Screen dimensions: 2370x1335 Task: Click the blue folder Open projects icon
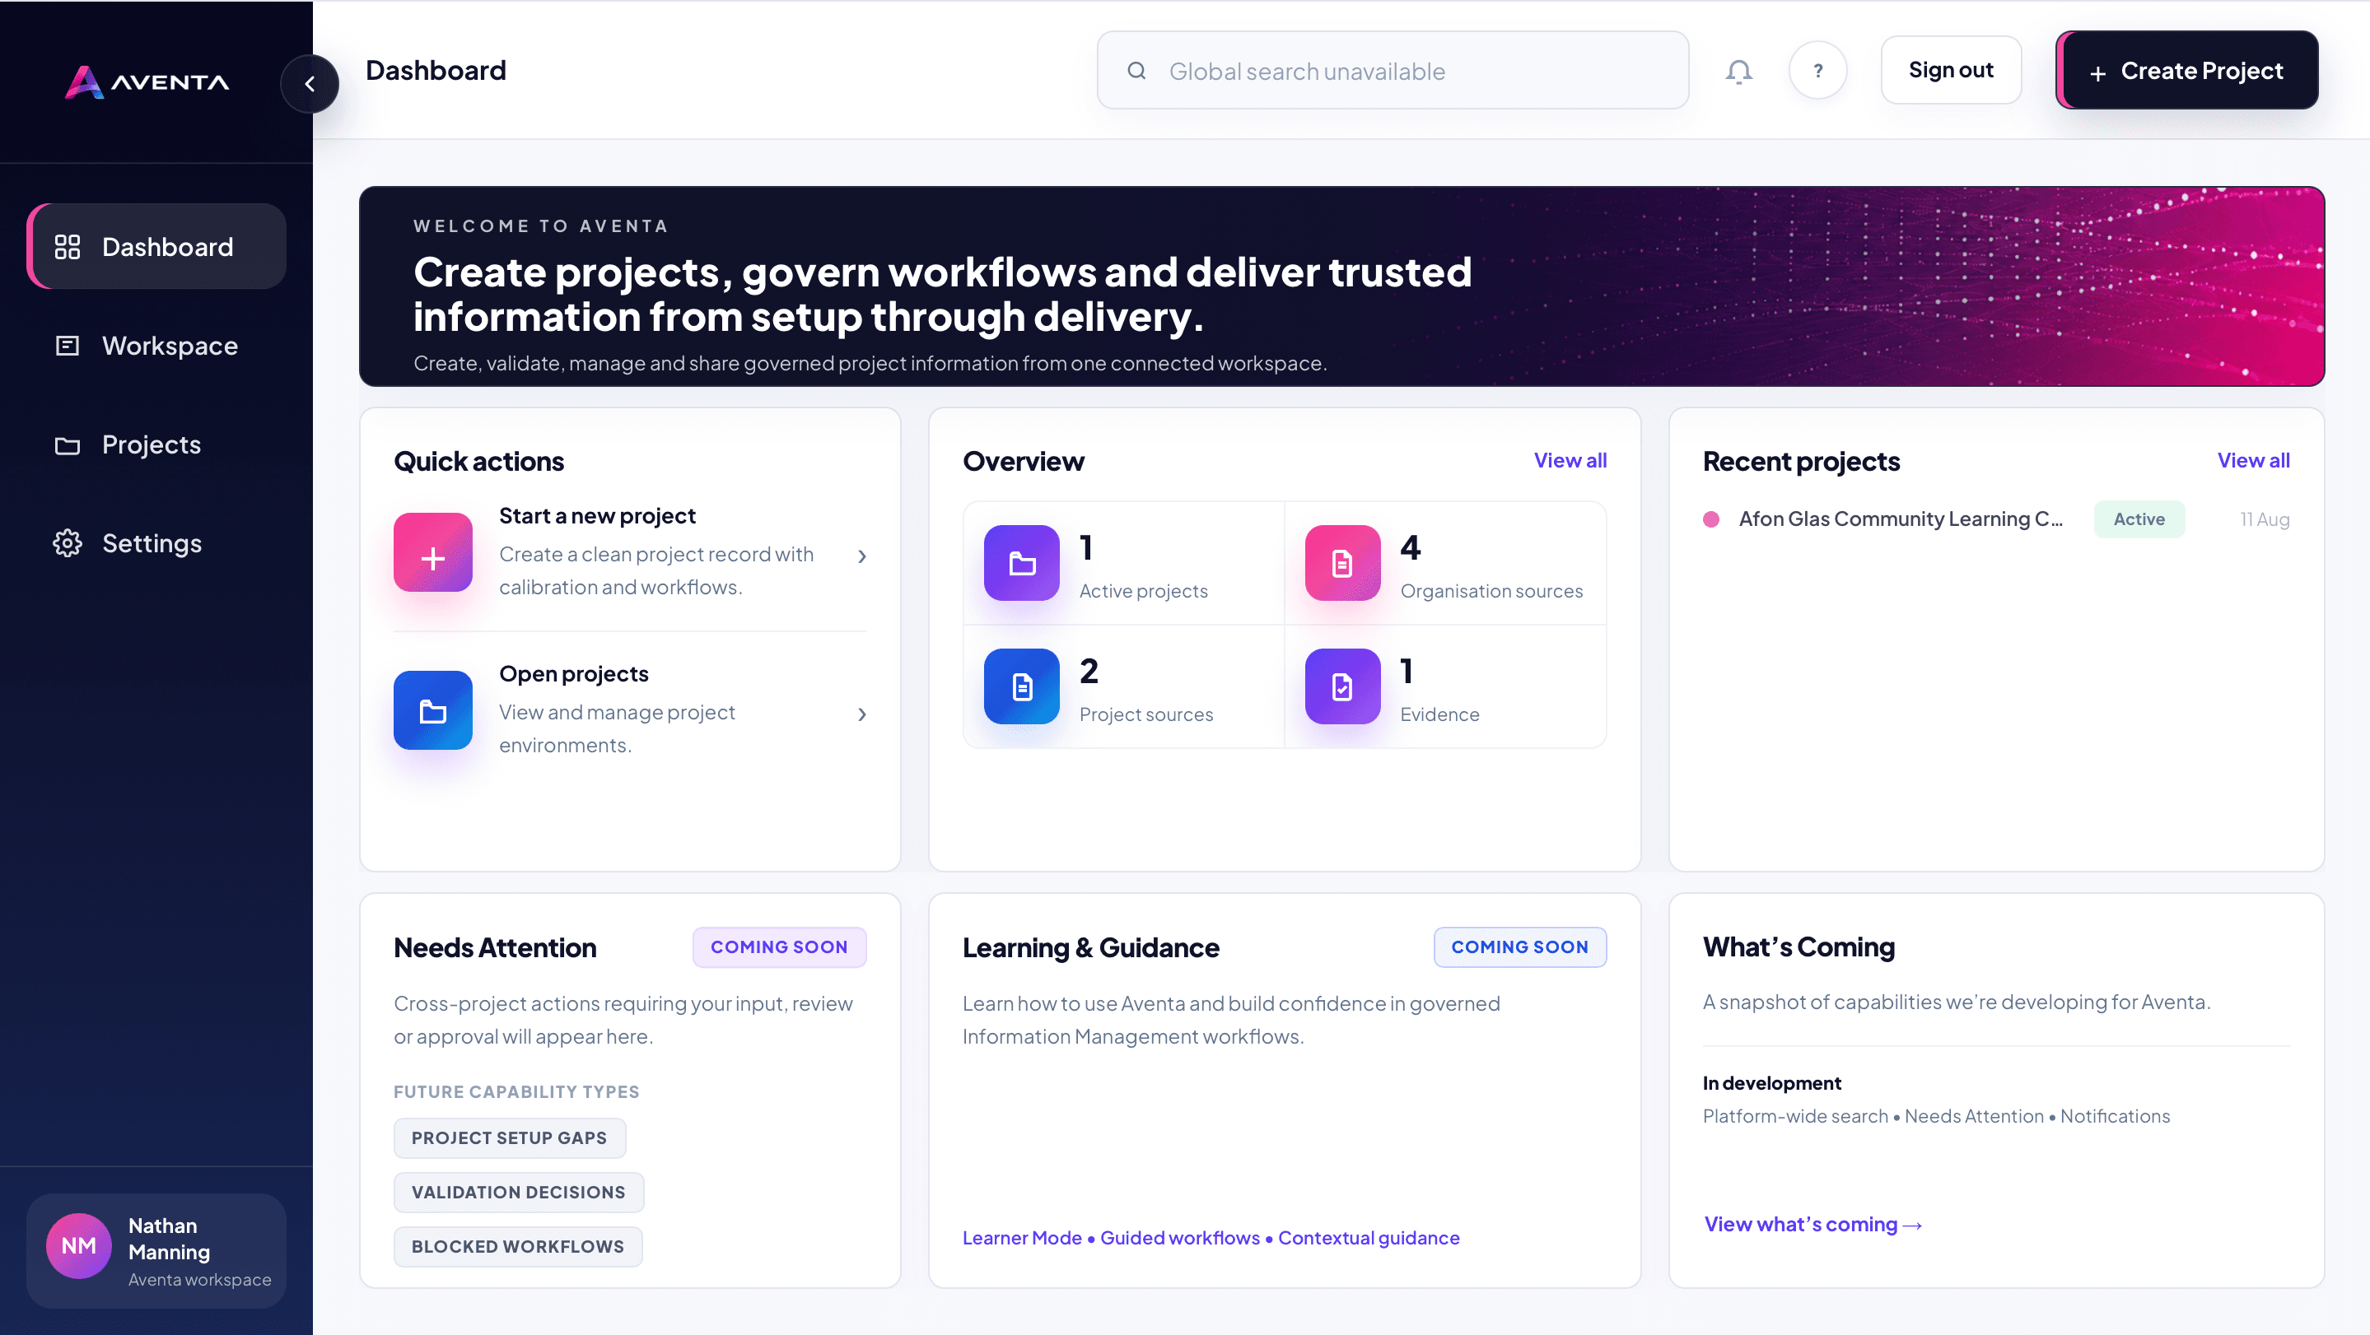point(432,711)
